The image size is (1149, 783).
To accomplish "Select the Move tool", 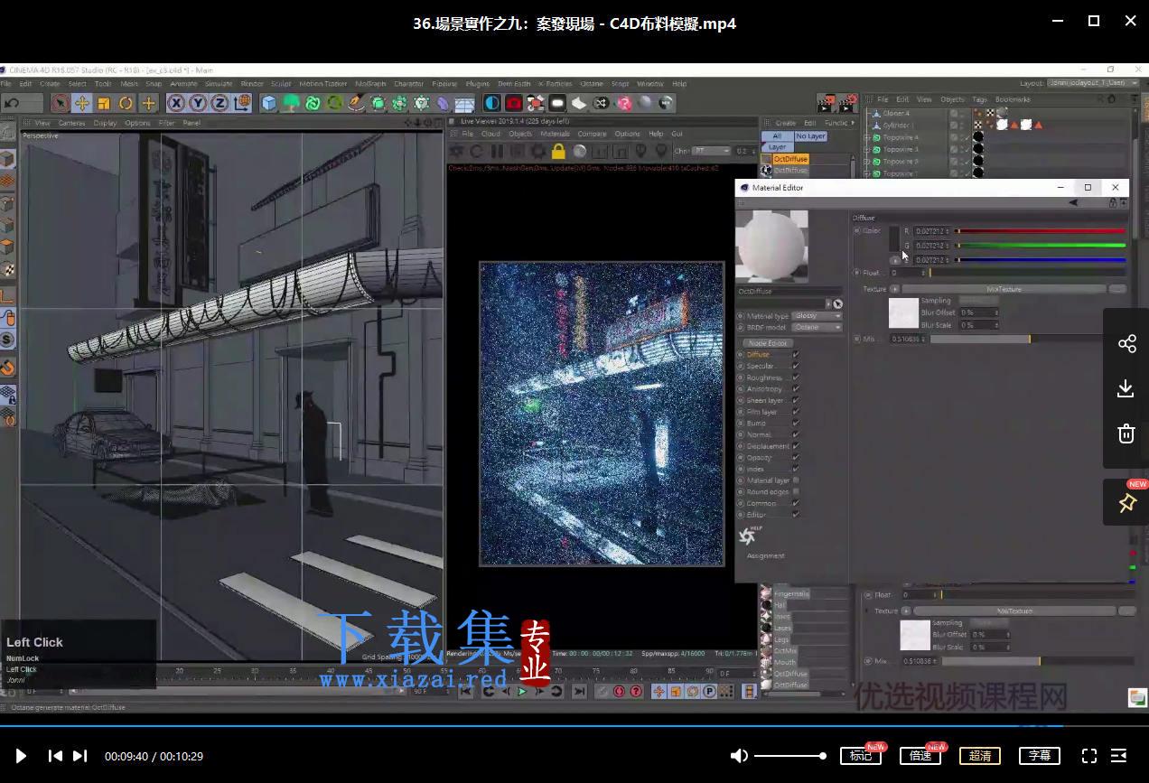I will pos(82,103).
